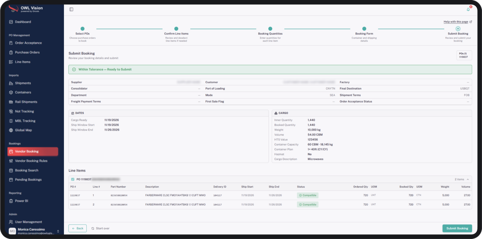Click the OWL Vision logo
Image resolution: width=482 pixels, height=239 pixels.
(26, 9)
